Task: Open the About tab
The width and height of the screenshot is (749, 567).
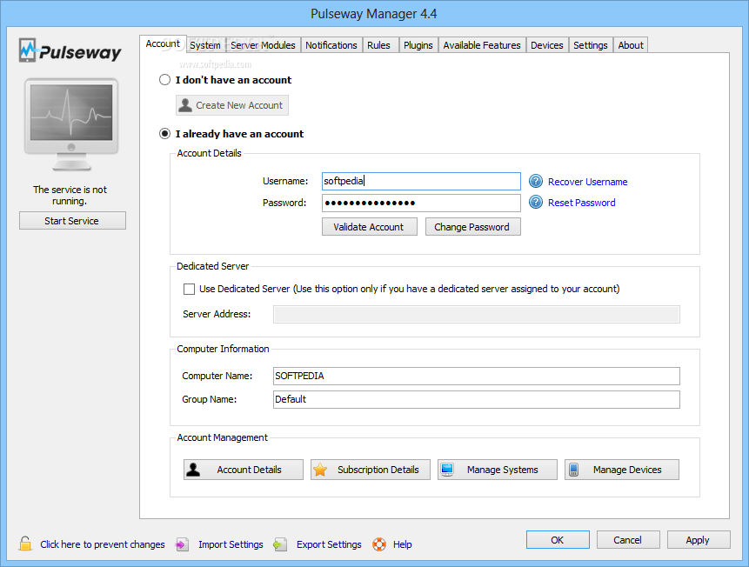Action: click(x=631, y=45)
